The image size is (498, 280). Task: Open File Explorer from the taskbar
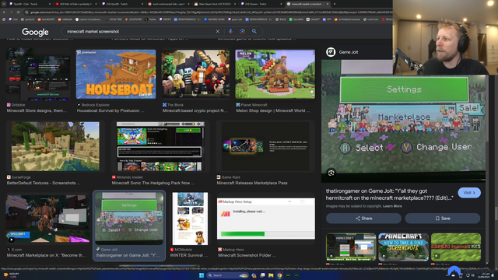(271, 275)
